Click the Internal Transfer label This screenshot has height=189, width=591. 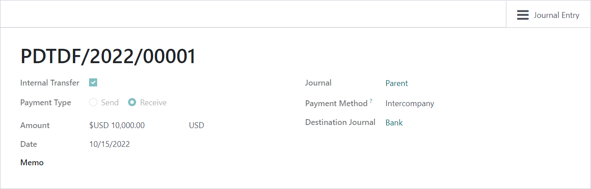(50, 83)
